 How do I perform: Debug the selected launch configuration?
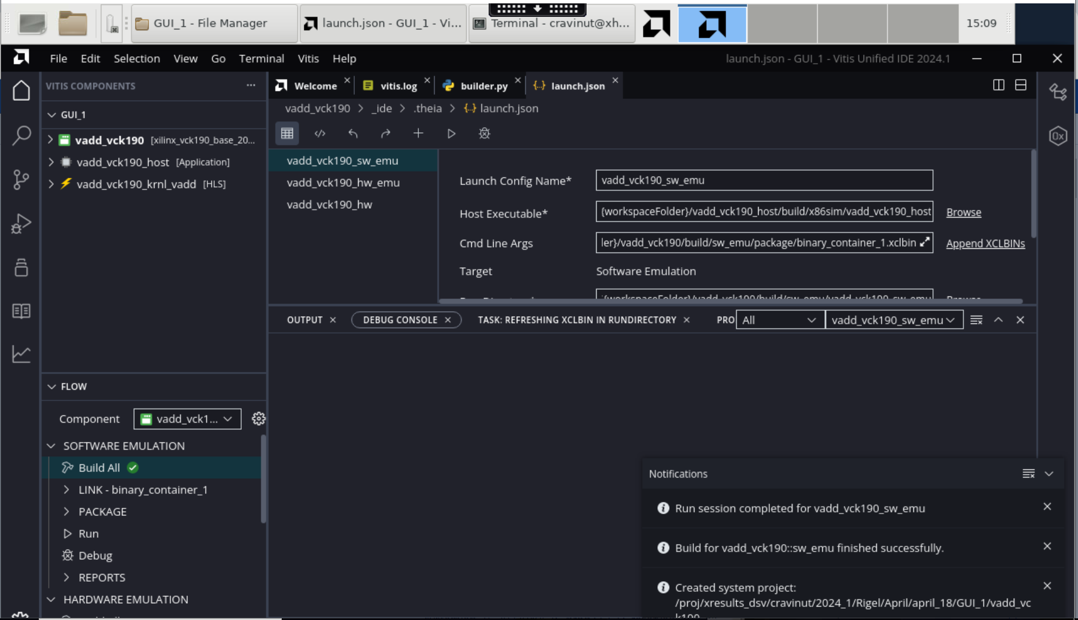pyautogui.click(x=484, y=134)
